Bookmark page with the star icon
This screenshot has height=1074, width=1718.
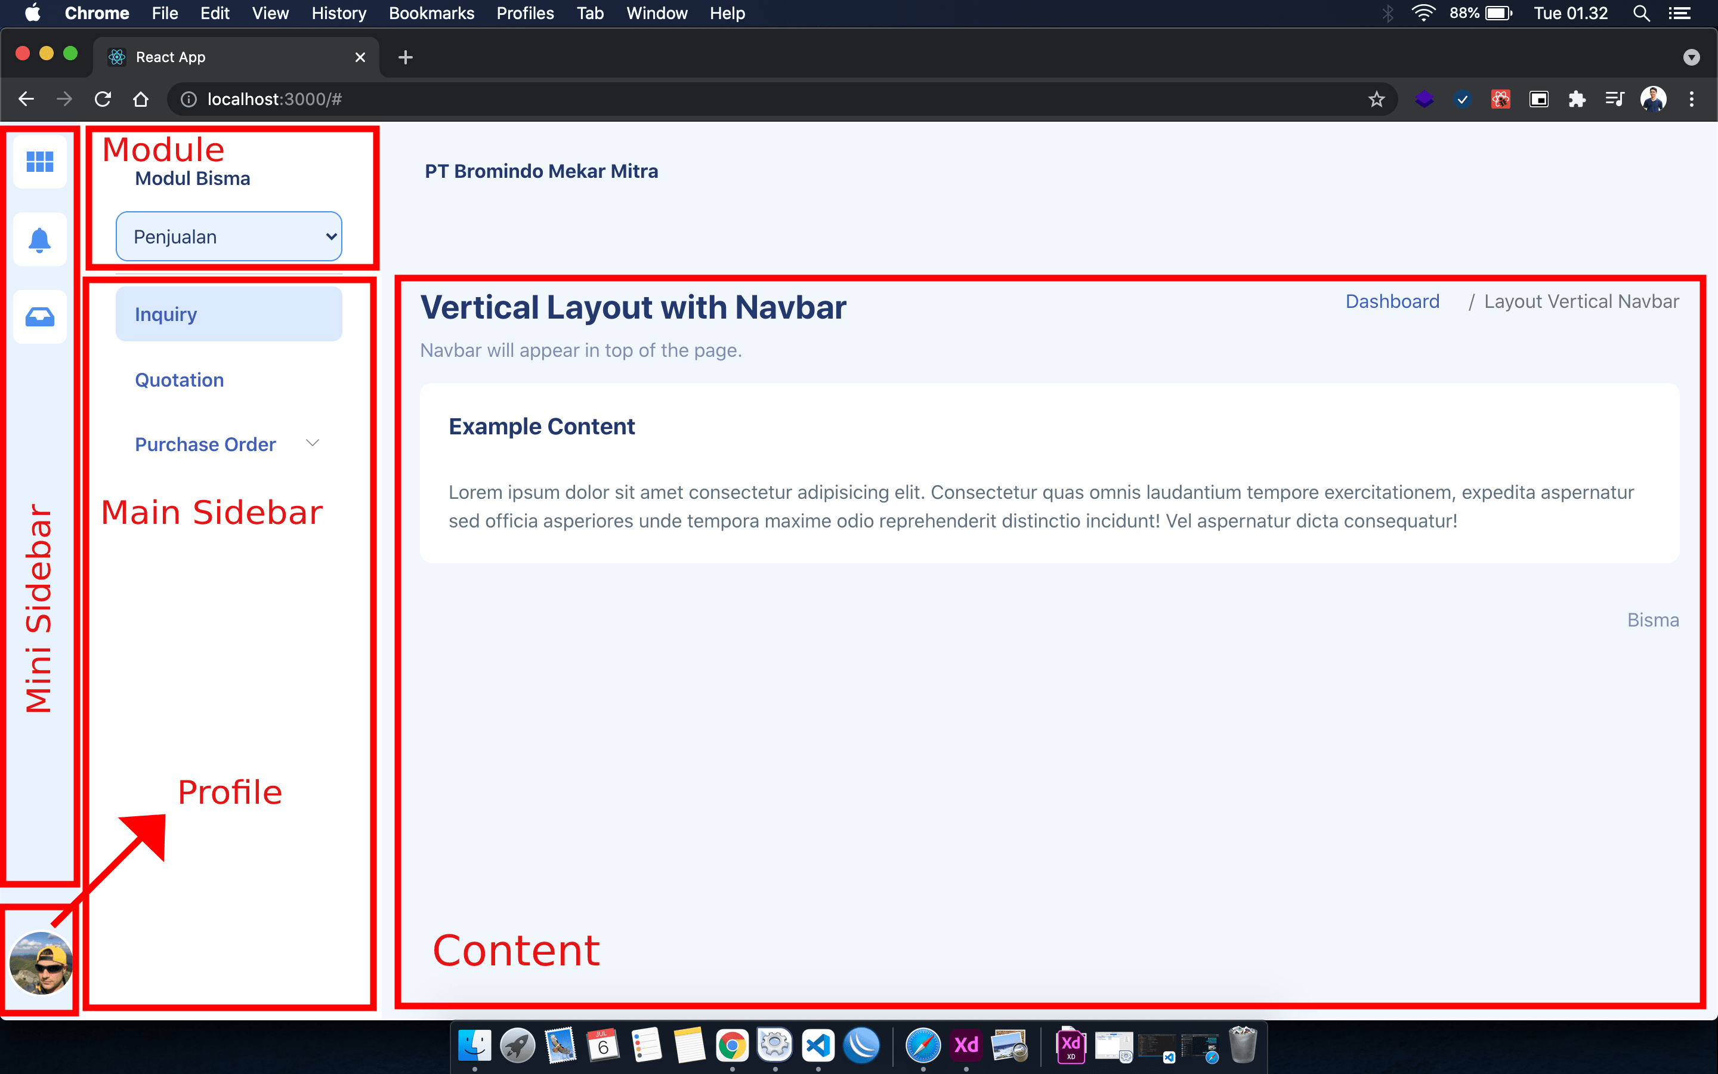coord(1376,100)
